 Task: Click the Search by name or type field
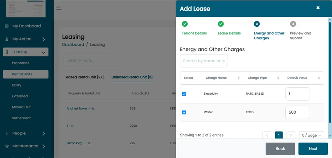tap(204, 61)
